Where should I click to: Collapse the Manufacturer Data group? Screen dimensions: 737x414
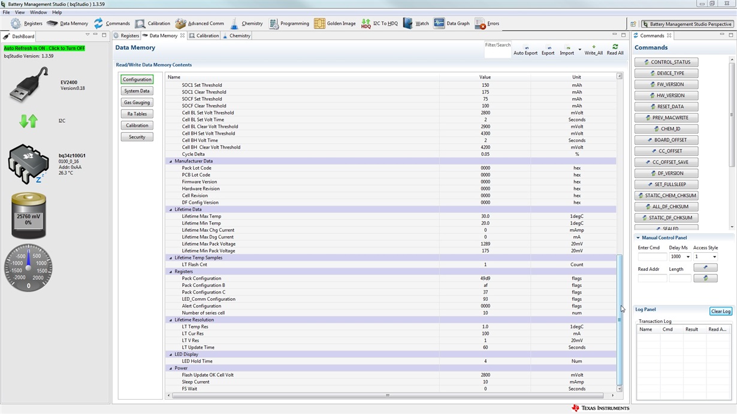tap(170, 161)
